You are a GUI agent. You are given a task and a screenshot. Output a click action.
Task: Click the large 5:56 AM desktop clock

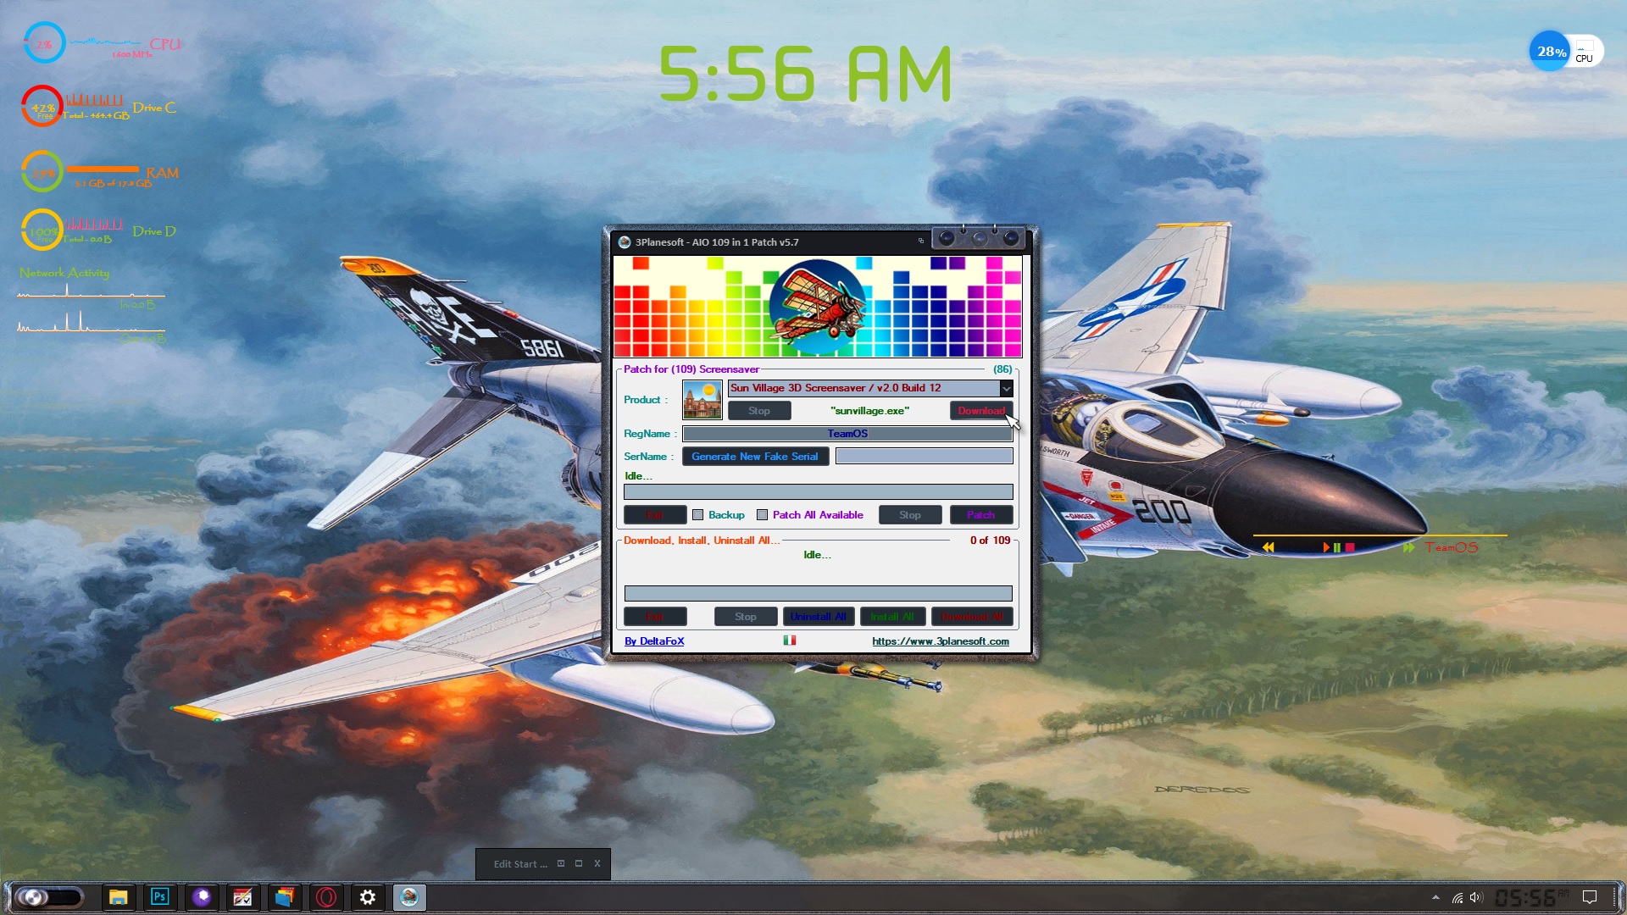click(805, 74)
